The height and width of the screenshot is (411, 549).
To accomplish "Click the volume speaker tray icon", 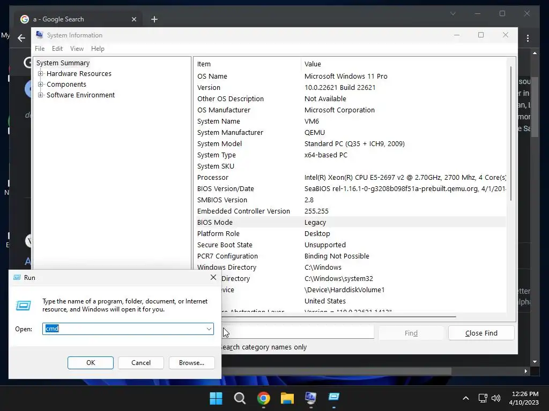I will [x=496, y=398].
